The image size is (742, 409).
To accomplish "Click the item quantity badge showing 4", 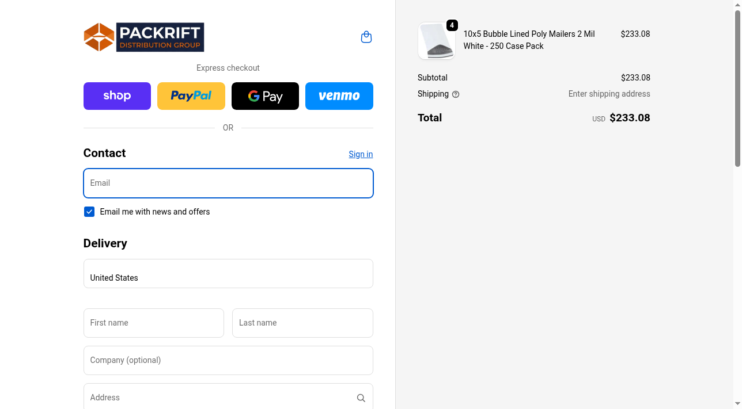I will pyautogui.click(x=452, y=25).
